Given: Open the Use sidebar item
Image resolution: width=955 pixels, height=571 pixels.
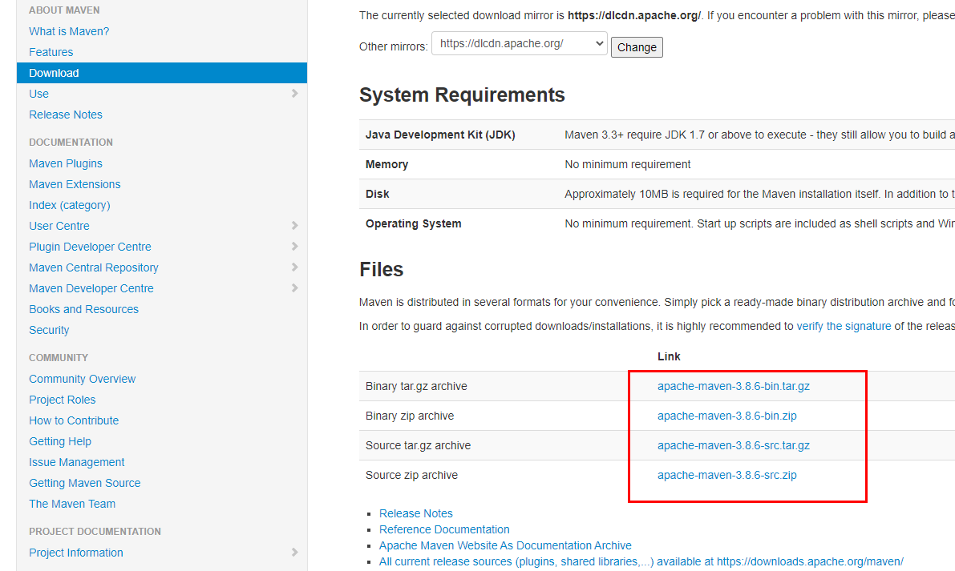Looking at the screenshot, I should (x=38, y=94).
